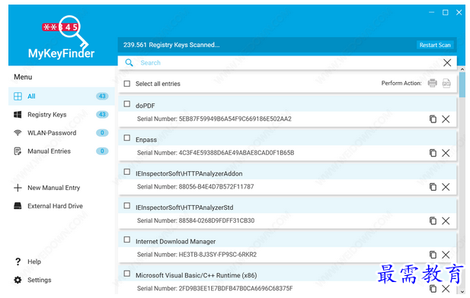Click the scrollbar down arrow

(462, 291)
